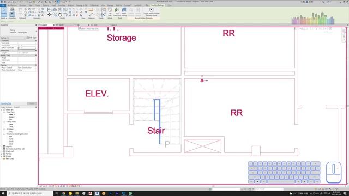Click the Phase Created value cell
Image resolution: width=349 pixels, height=196 pixels.
(x=27, y=68)
